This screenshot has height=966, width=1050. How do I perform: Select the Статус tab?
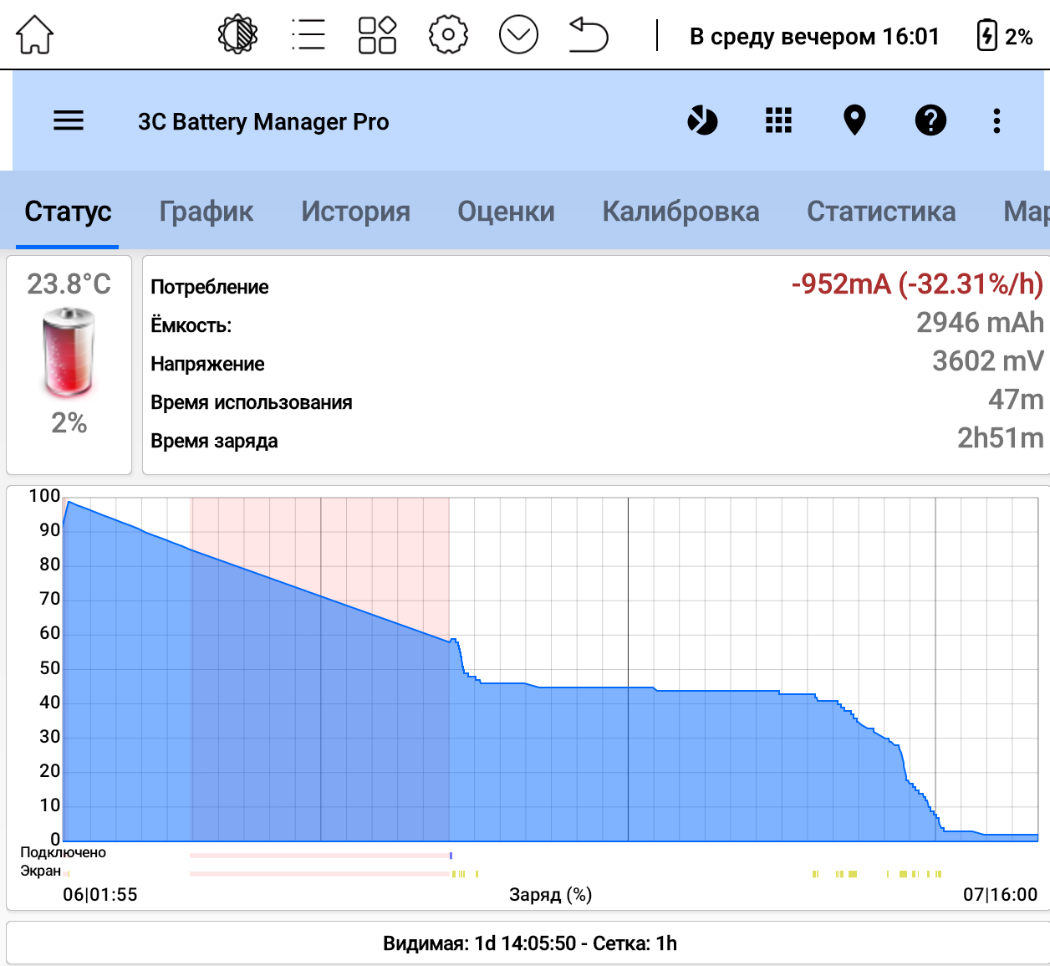[x=68, y=212]
